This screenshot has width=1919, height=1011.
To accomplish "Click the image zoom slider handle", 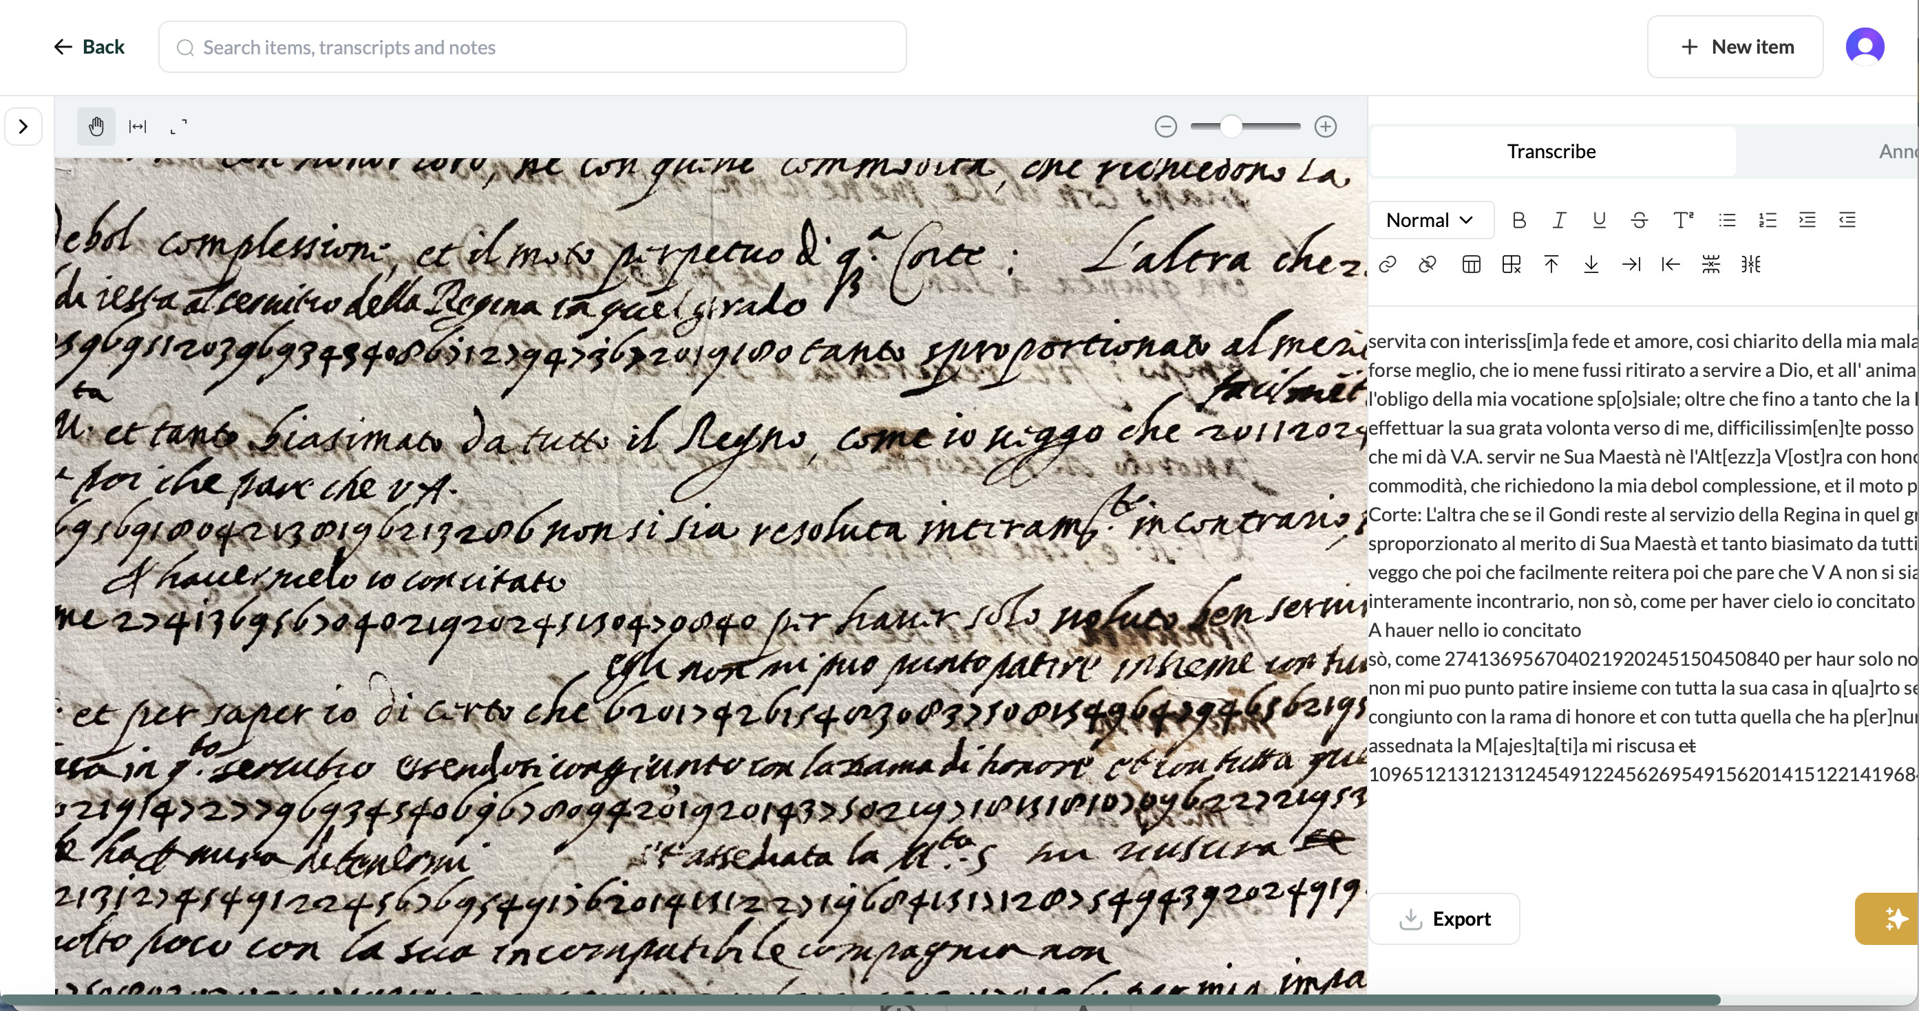I will (1231, 127).
